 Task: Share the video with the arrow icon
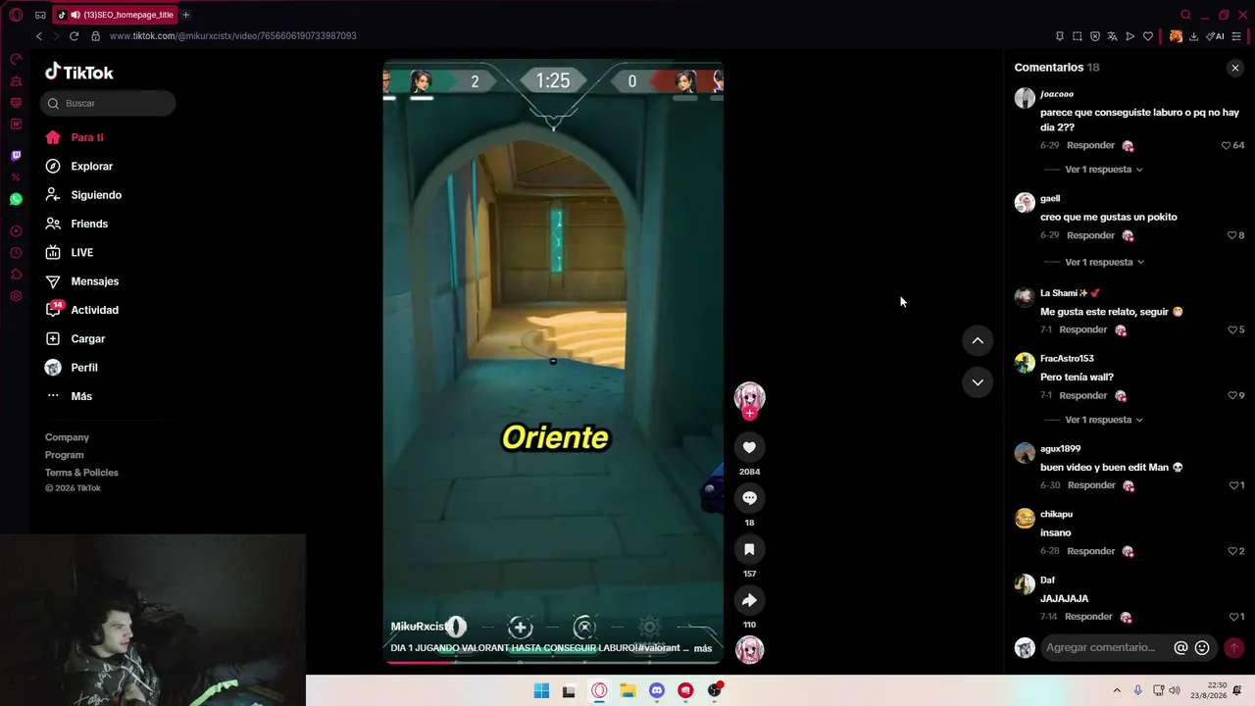749,600
